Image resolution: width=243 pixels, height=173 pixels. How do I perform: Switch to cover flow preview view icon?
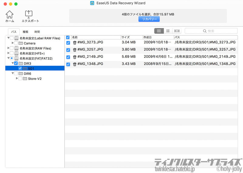pyautogui.click(x=177, y=31)
